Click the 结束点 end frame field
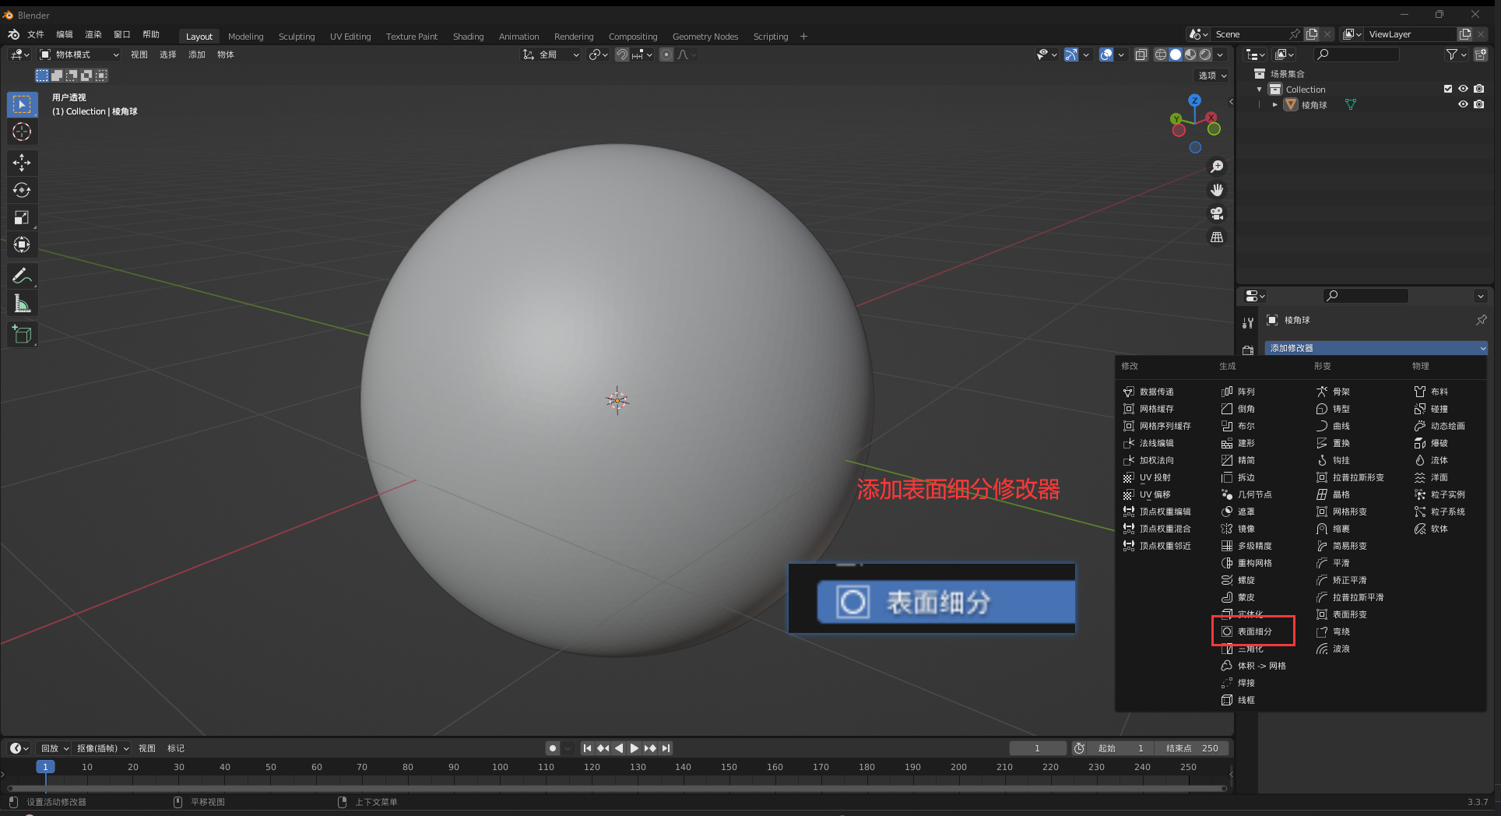This screenshot has width=1501, height=816. [1191, 748]
